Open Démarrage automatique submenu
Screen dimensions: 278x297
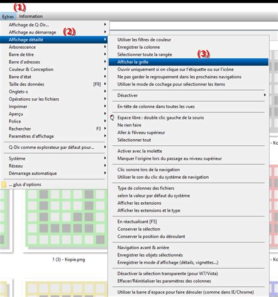click(54, 173)
